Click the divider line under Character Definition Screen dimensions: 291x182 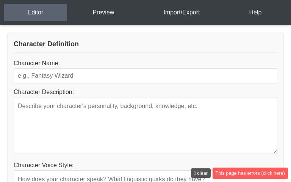(x=145, y=52)
